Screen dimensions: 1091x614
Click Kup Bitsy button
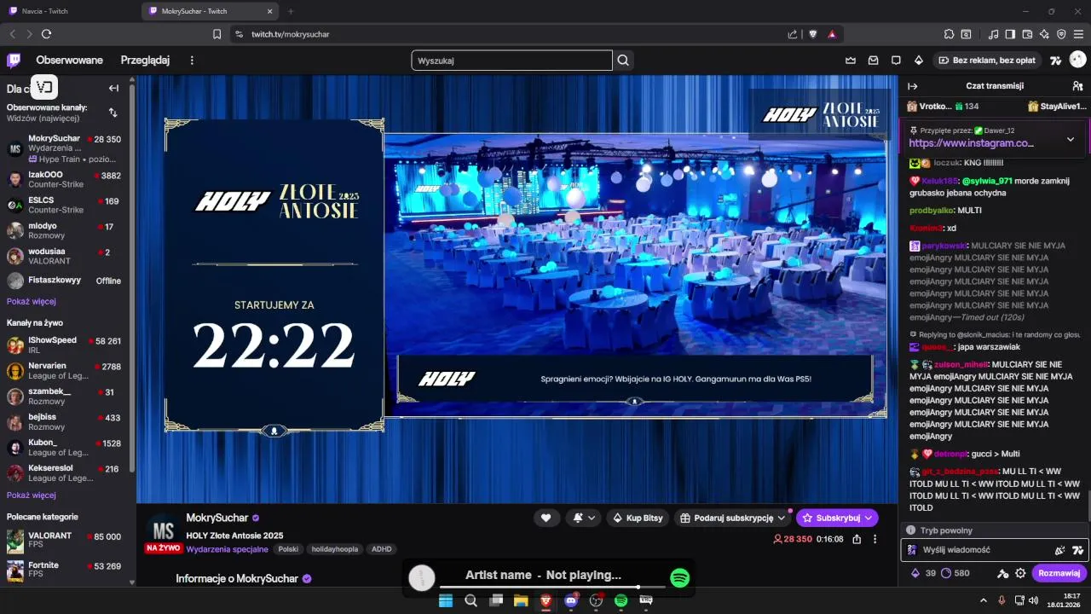point(638,518)
